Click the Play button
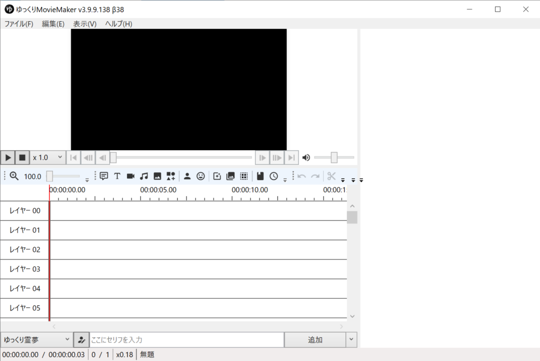540x361 pixels. (8, 158)
